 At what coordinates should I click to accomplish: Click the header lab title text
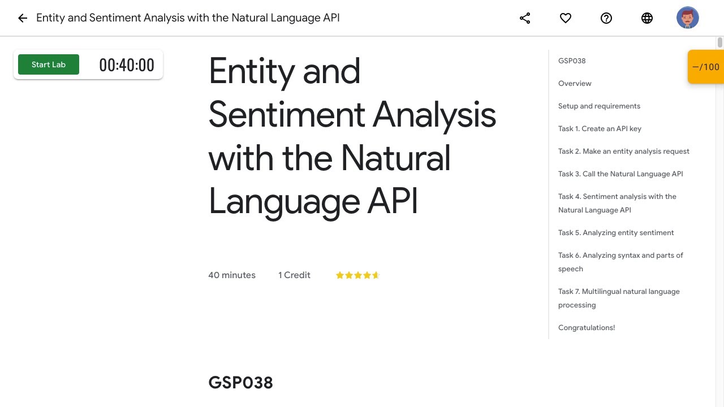[188, 18]
